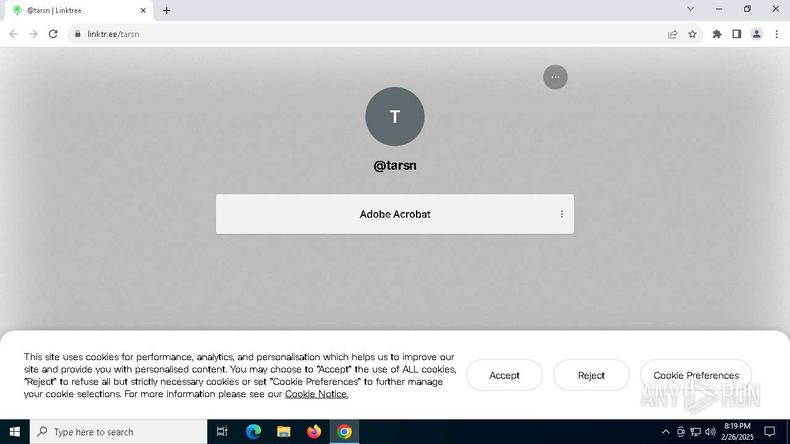Expand the tab search dropdown
This screenshot has width=790, height=444.
(x=691, y=9)
